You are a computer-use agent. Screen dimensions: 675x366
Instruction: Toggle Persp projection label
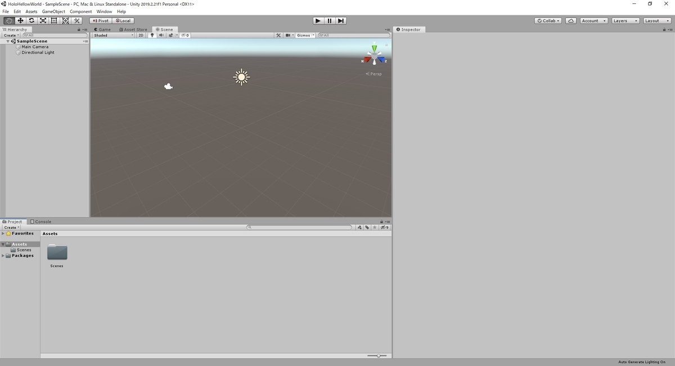373,74
